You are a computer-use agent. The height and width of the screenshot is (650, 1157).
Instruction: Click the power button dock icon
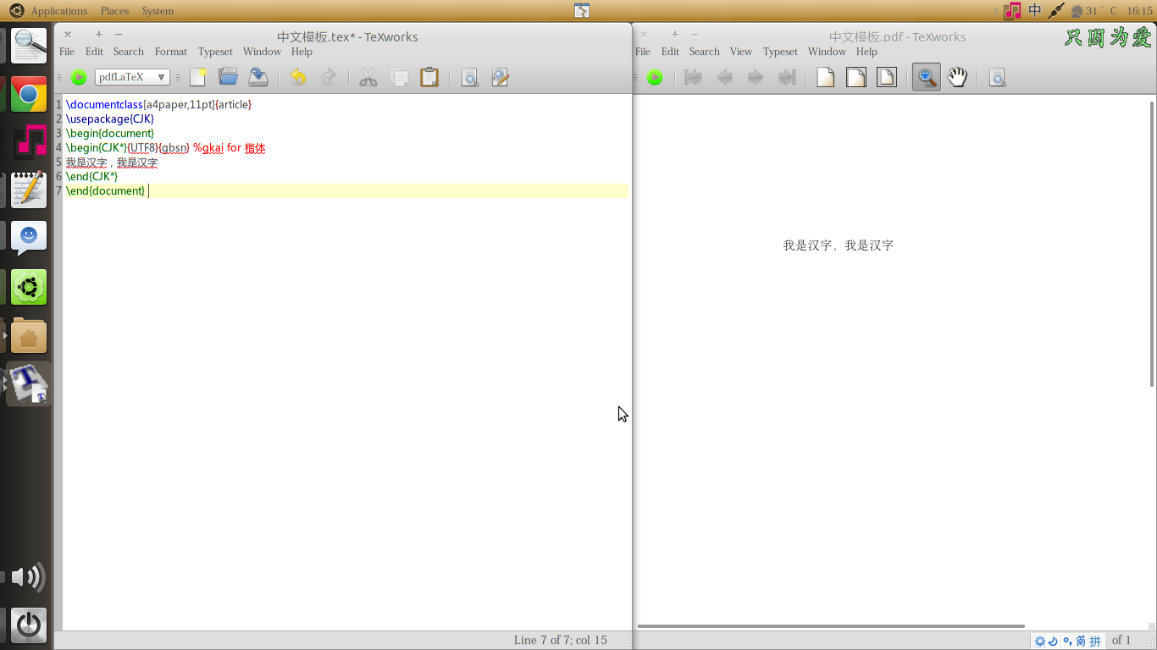click(29, 626)
